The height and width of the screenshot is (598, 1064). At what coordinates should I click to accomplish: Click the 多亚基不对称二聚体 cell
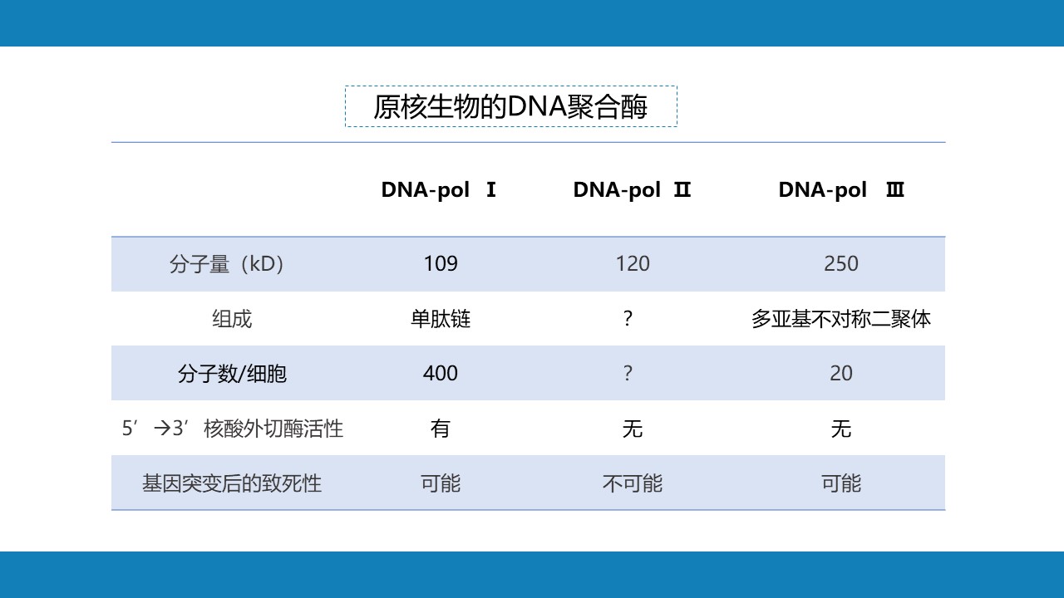pyautogui.click(x=841, y=319)
